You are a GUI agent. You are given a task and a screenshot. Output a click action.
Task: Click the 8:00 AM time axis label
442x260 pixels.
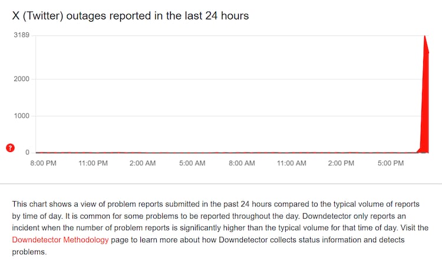pos(242,163)
